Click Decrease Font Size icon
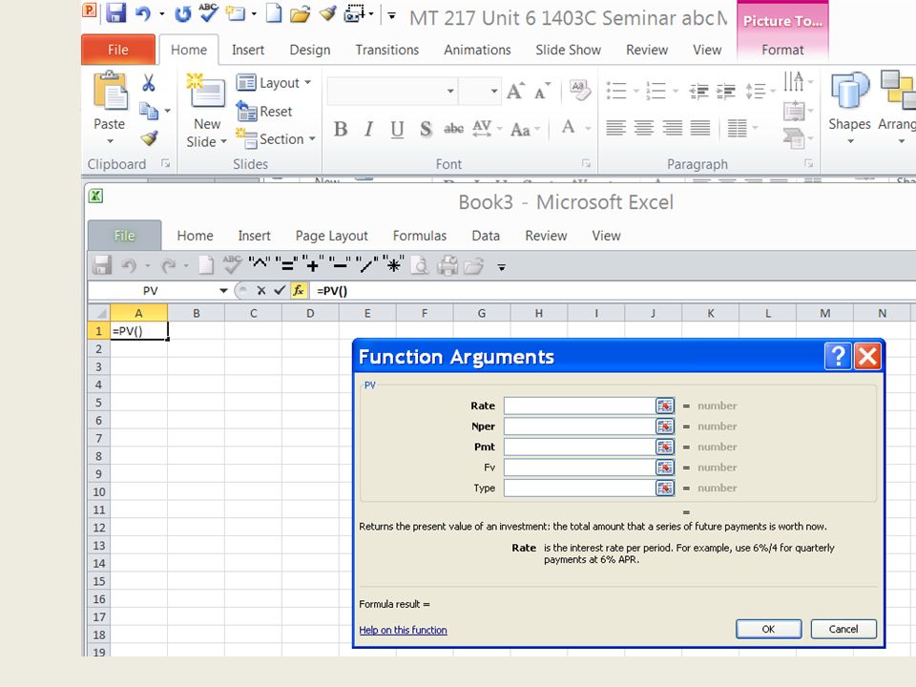This screenshot has height=687, width=916. coord(542,92)
